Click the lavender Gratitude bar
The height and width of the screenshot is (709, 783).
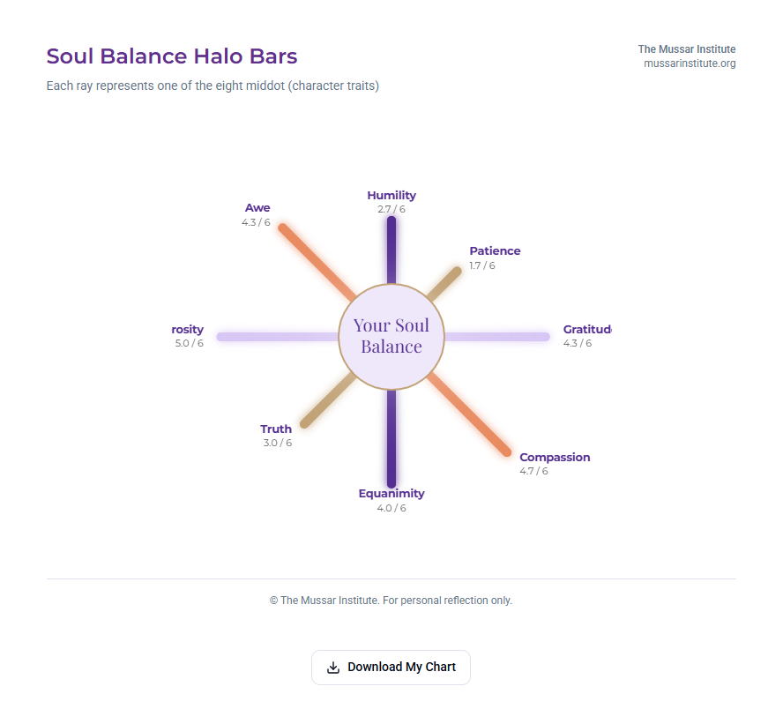pyautogui.click(x=497, y=337)
